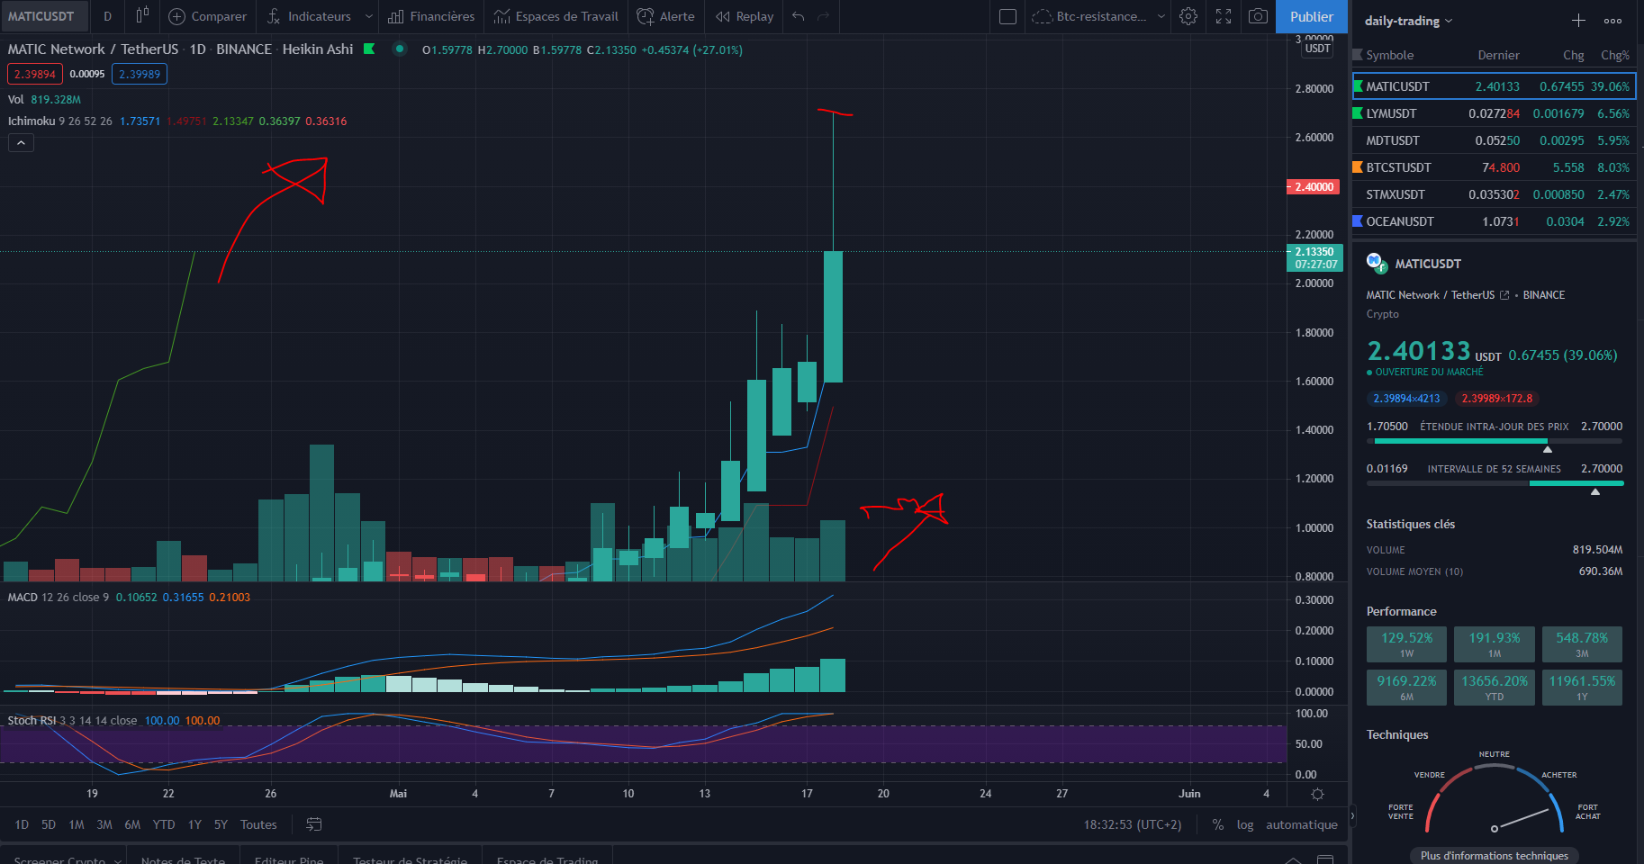
Task: Select the 5D date range
Action: point(49,824)
